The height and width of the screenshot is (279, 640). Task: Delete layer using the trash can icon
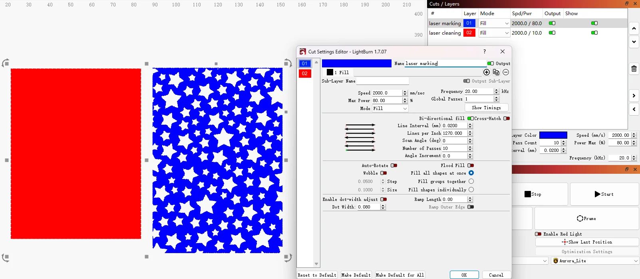634,69
